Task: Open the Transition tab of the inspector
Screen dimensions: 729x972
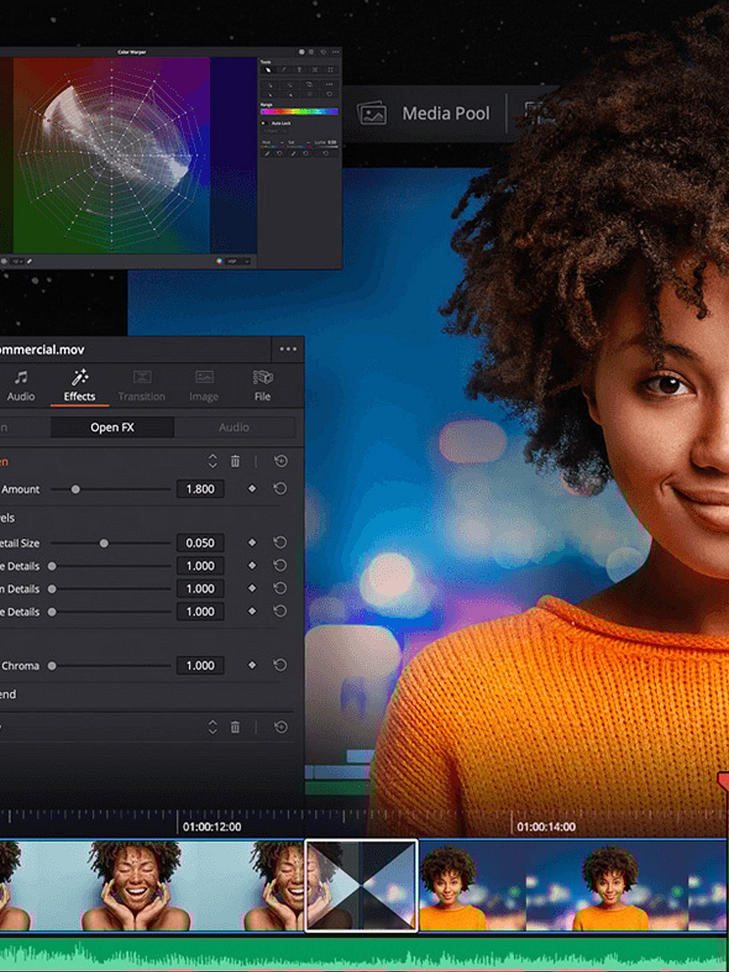Action: [142, 385]
